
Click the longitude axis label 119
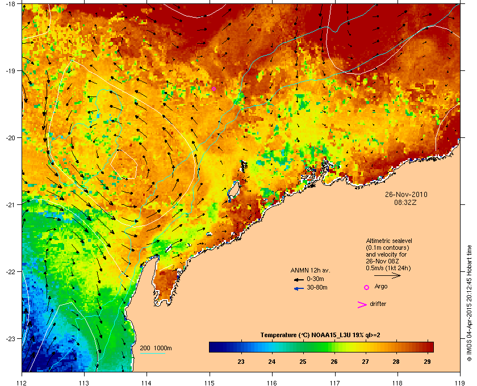coord(460,383)
